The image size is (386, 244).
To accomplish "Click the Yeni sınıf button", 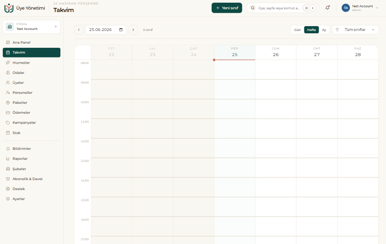I will [227, 8].
